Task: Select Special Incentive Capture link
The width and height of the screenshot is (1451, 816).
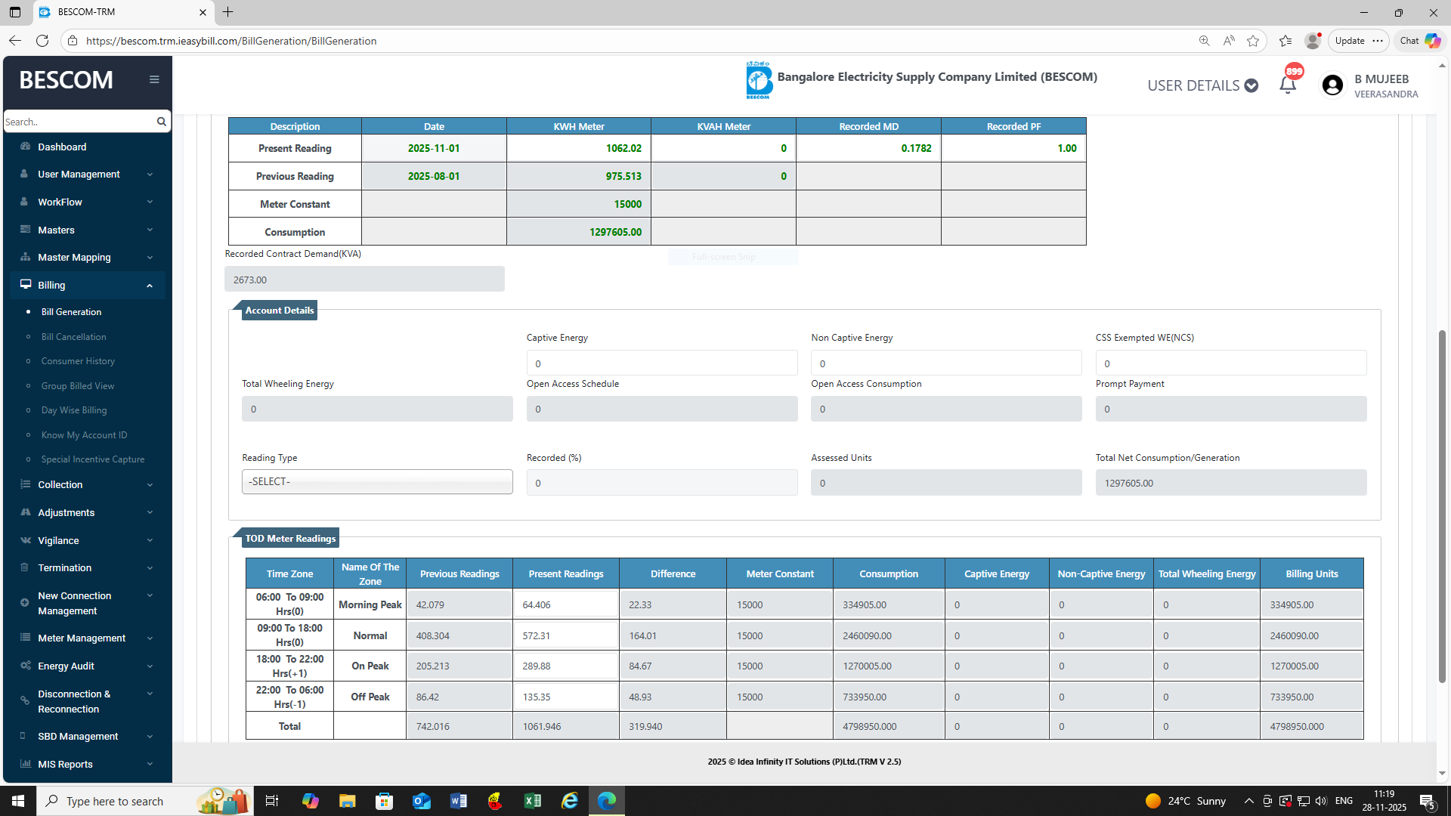Action: pyautogui.click(x=92, y=459)
